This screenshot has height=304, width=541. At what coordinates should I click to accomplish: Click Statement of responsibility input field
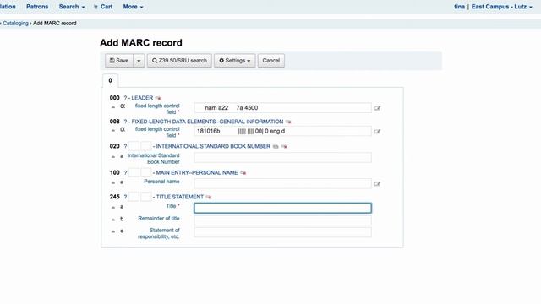tap(282, 232)
